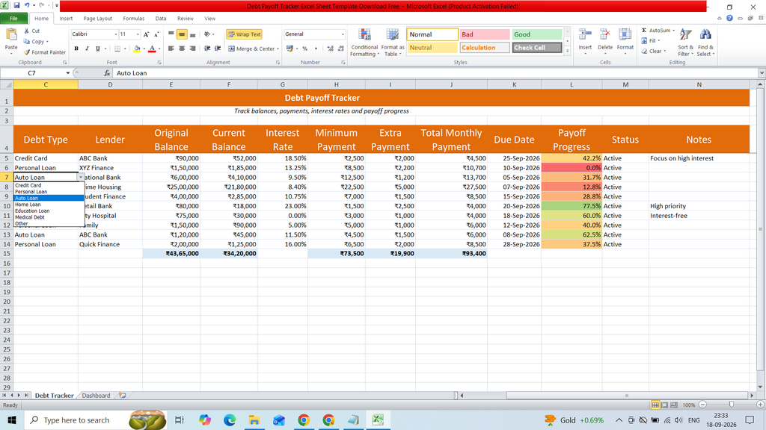766x430 pixels.
Task: Toggle Underline formatting
Action: (x=98, y=49)
